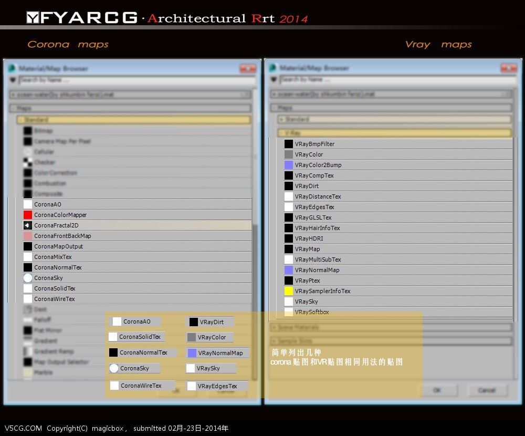
Task: Select the Color Correction map
Action: pos(137,173)
